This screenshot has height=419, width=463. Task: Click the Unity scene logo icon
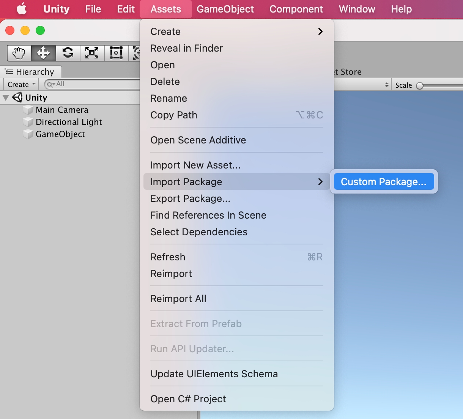click(17, 98)
